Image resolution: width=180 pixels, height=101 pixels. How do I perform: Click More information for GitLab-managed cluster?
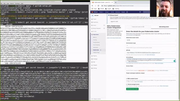point(164,86)
